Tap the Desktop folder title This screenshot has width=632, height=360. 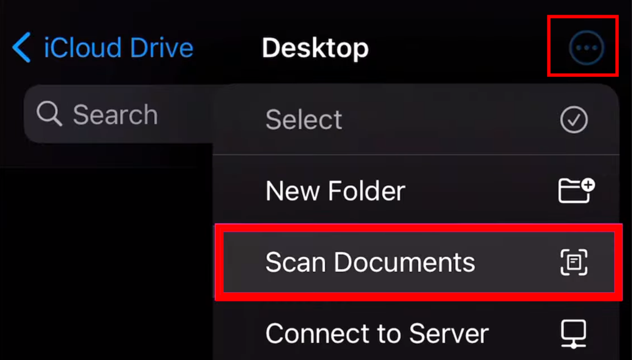[315, 48]
